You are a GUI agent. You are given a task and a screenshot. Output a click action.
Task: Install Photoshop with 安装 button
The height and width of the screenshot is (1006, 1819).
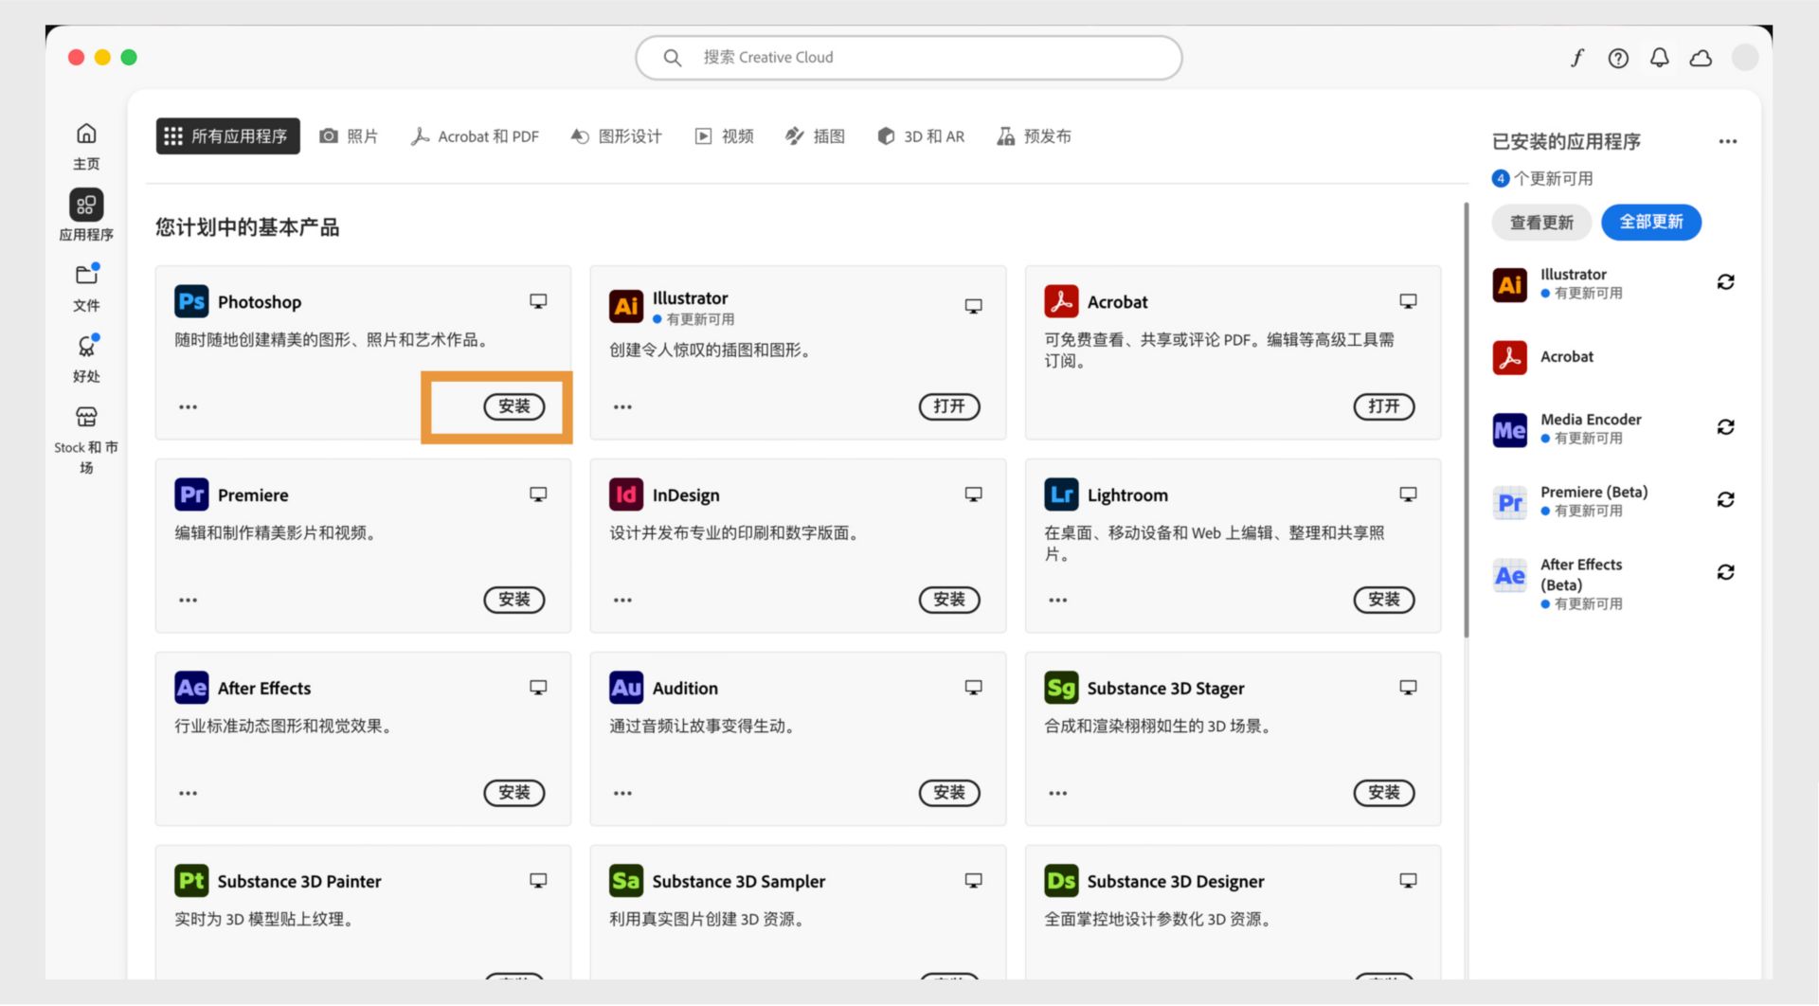514,406
